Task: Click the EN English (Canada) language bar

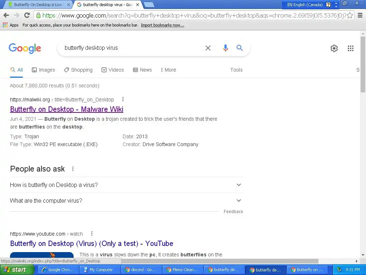Action: coord(305,4)
